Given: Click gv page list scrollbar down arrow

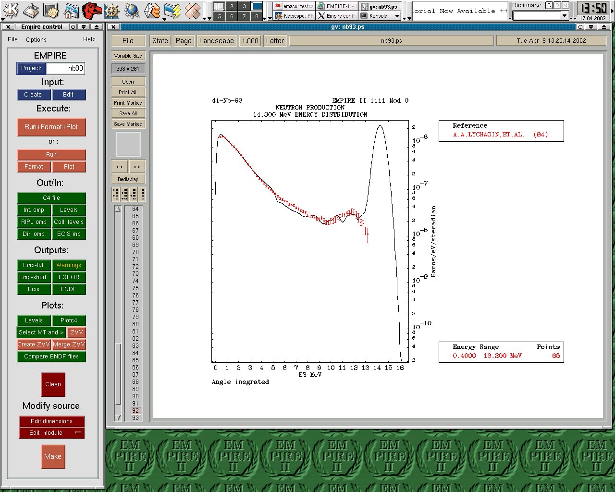Looking at the screenshot, I should coord(118,418).
